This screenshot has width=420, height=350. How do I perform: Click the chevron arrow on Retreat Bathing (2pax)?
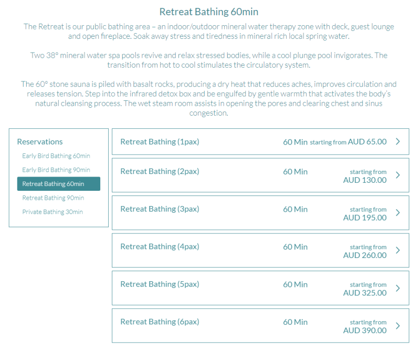point(398,175)
